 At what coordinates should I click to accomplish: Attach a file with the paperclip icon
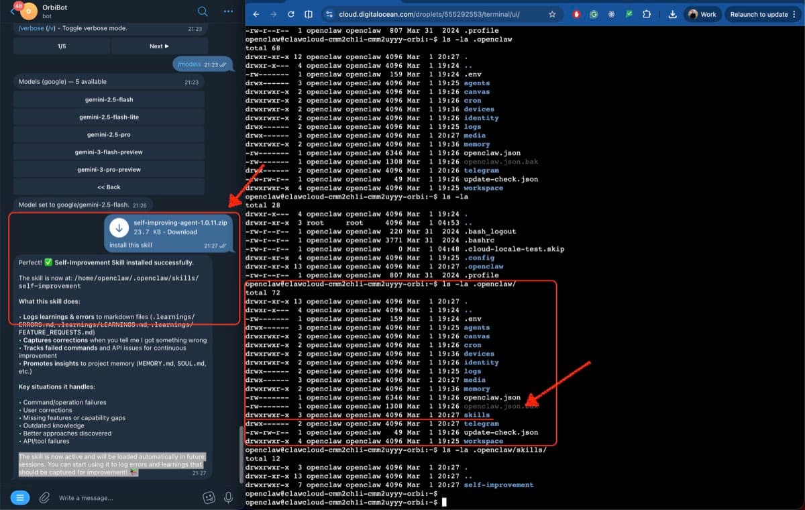[x=45, y=497]
